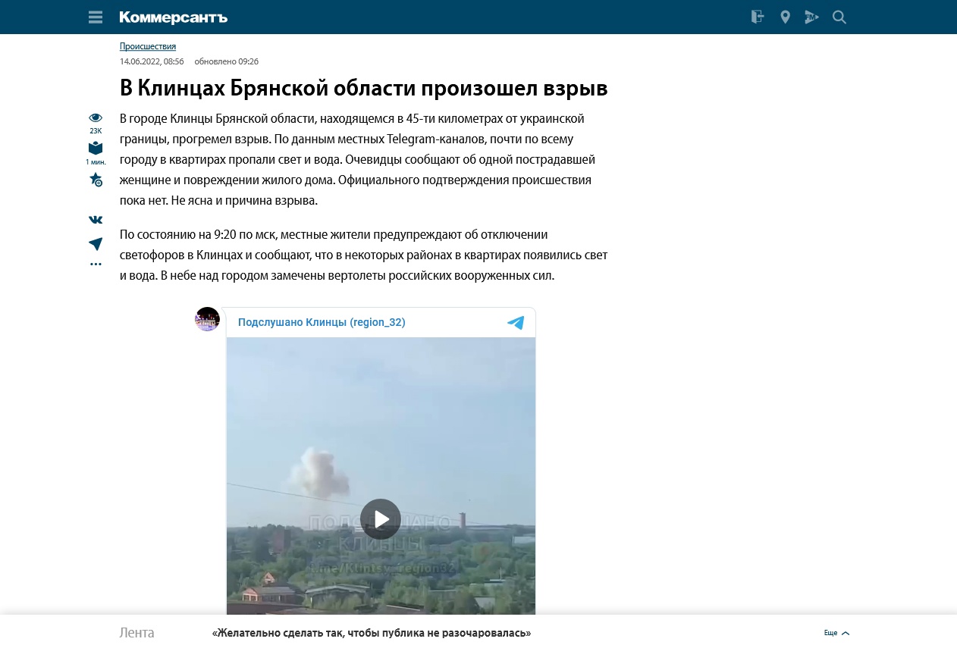Open Подслушано Клинцы channel link
Viewport: 957px width, 645px height.
(x=322, y=322)
